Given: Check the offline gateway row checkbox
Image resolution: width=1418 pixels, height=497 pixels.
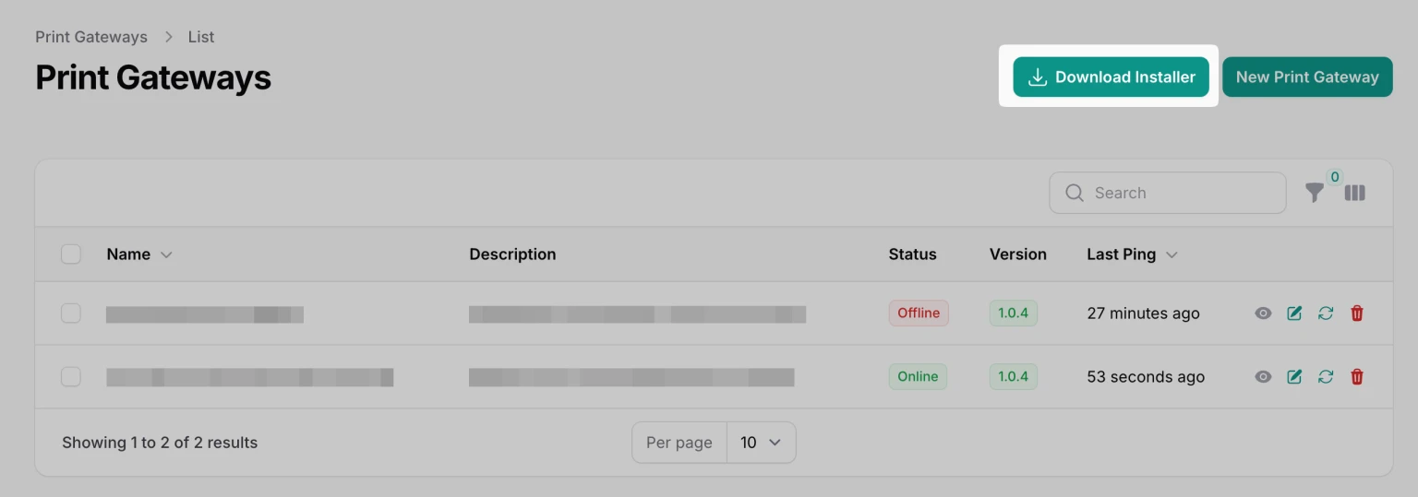Looking at the screenshot, I should (x=71, y=314).
